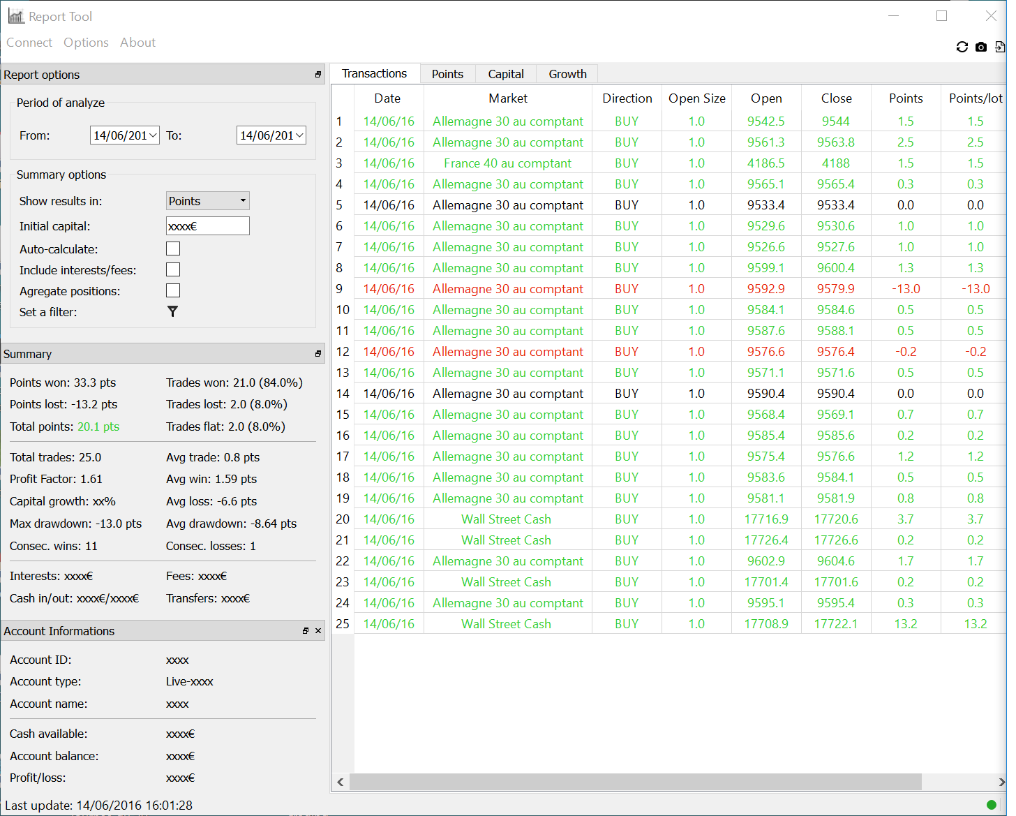Float the Summary panel

pyautogui.click(x=318, y=354)
